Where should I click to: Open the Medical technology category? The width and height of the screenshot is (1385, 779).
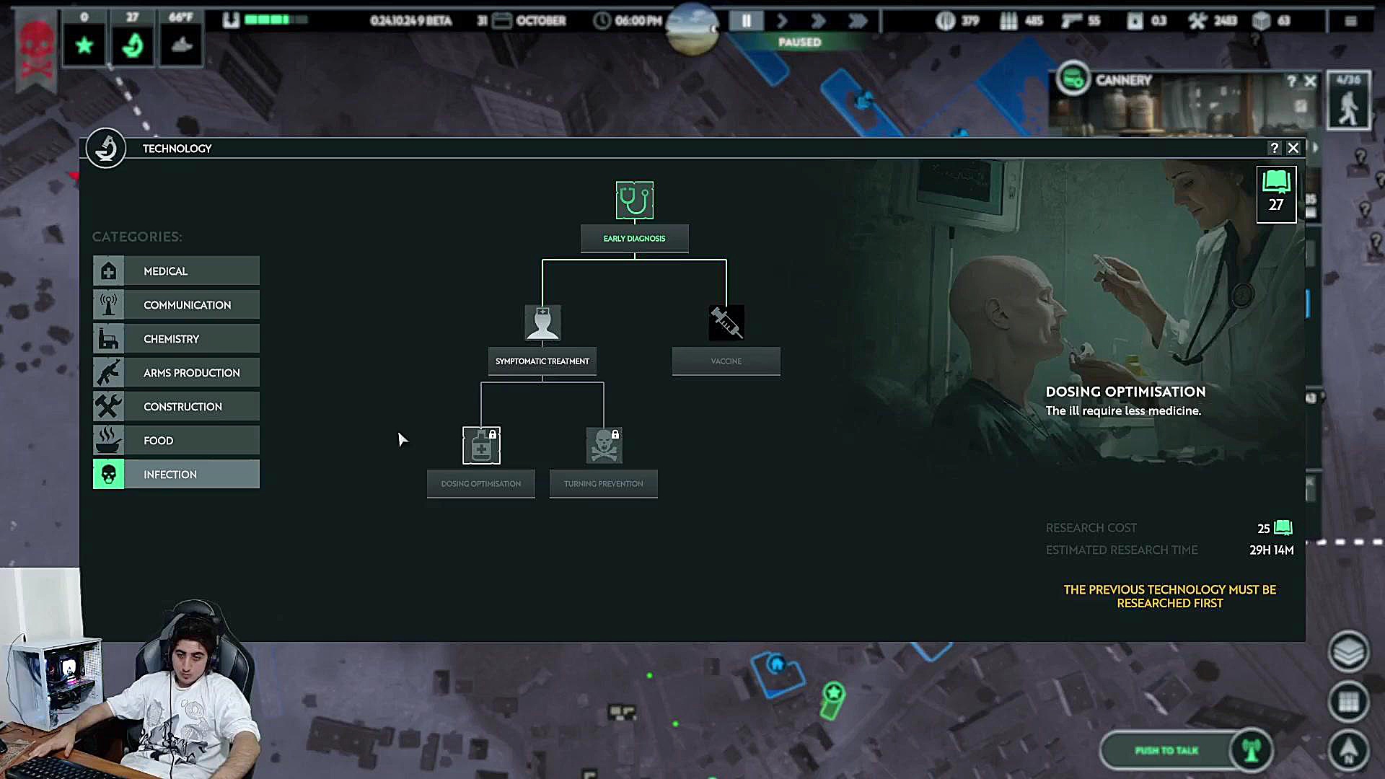point(176,271)
